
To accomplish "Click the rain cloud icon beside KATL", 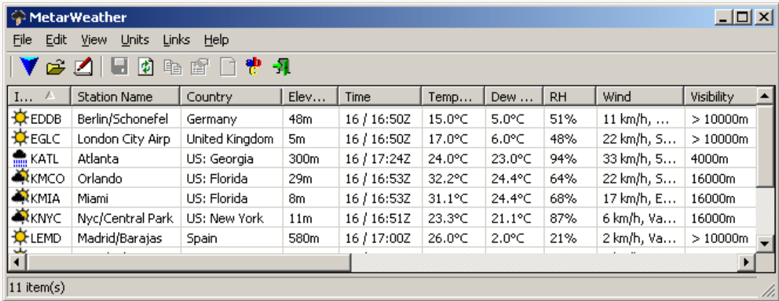I will 20,158.
